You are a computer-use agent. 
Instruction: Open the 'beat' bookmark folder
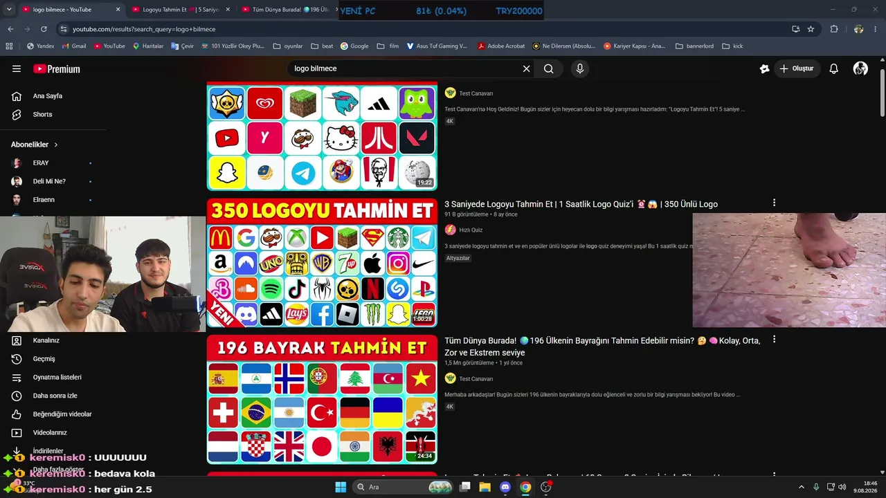(322, 46)
